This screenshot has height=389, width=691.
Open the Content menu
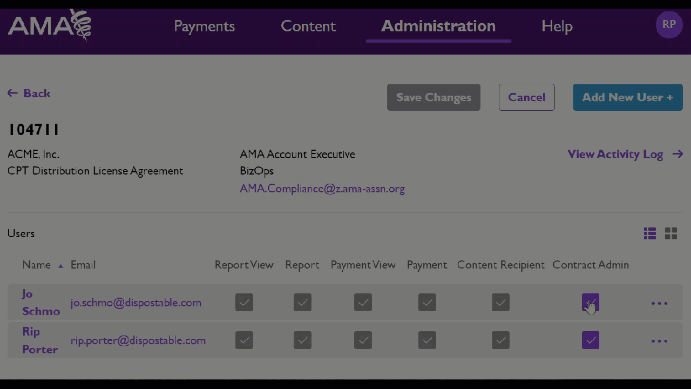(x=308, y=26)
